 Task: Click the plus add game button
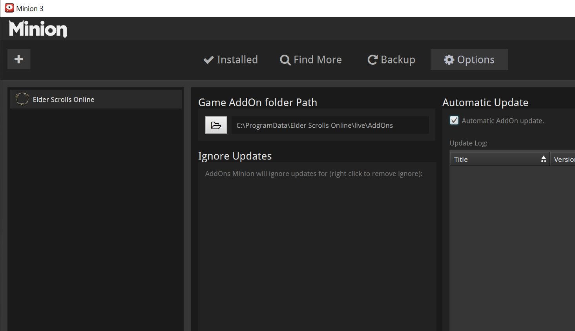coord(19,59)
